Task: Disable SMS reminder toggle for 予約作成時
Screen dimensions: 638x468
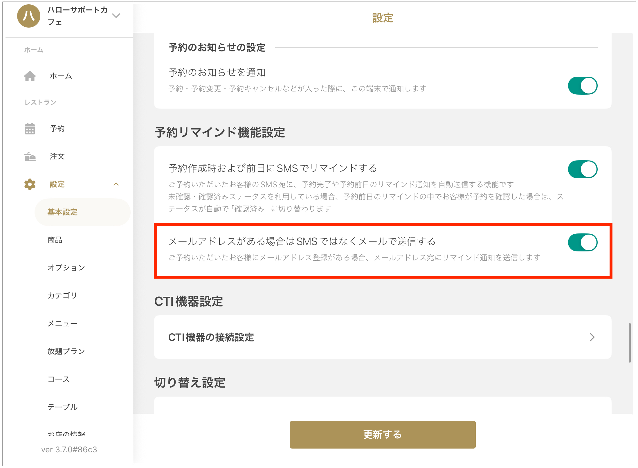Action: click(582, 169)
